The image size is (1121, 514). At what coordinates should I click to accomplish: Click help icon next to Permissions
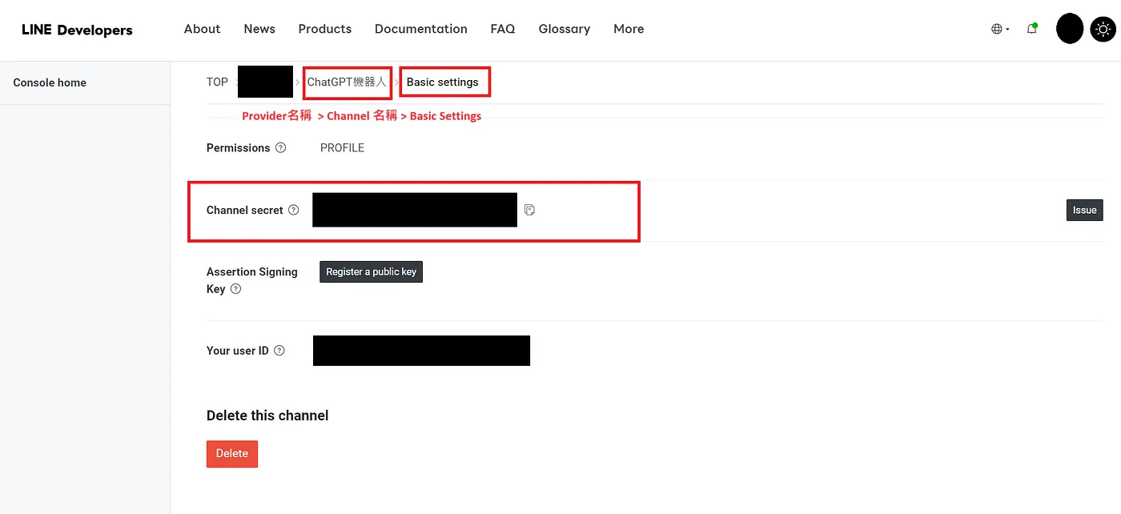coord(280,148)
